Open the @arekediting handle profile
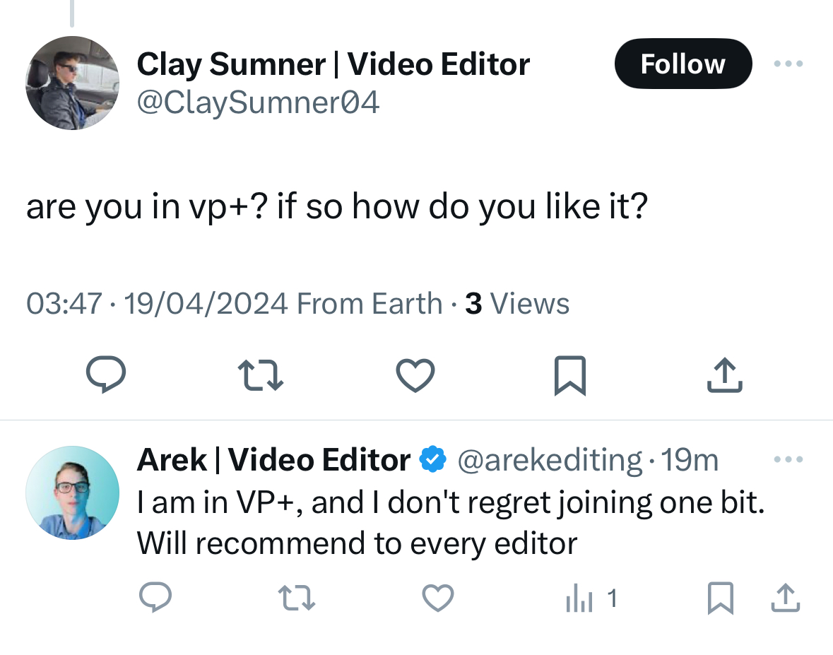The image size is (833, 655). pyautogui.click(x=550, y=461)
